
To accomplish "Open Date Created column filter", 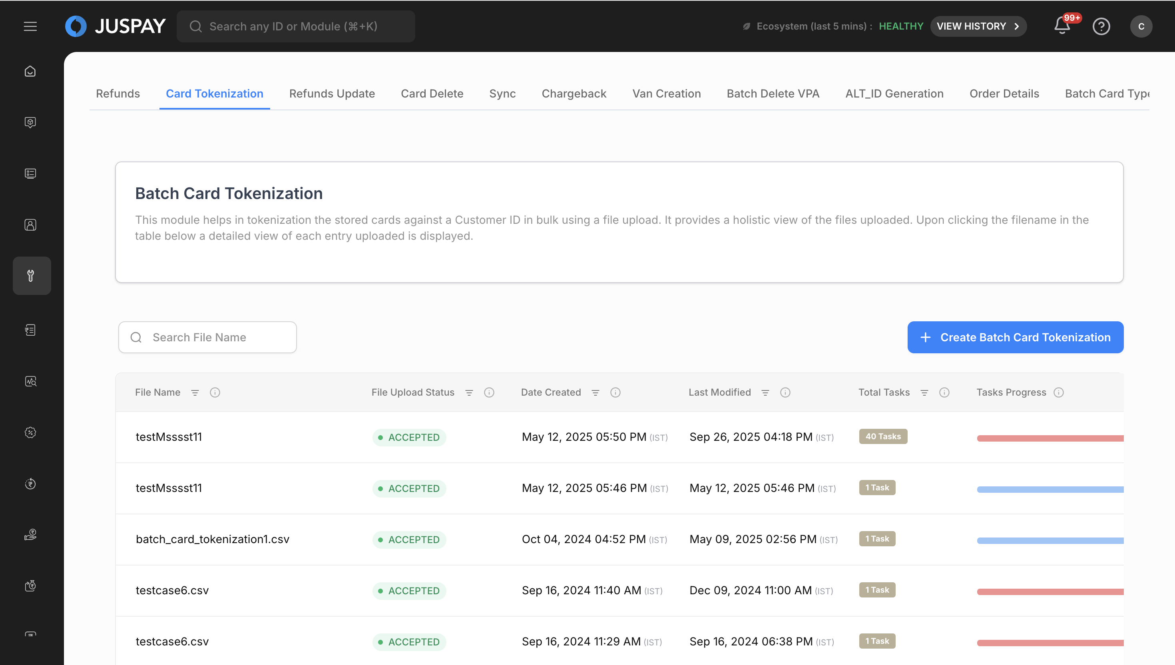I will (x=595, y=392).
